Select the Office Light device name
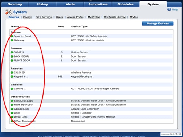Image resolution: width=183 pixels, height=137 pixels. coord(21,117)
